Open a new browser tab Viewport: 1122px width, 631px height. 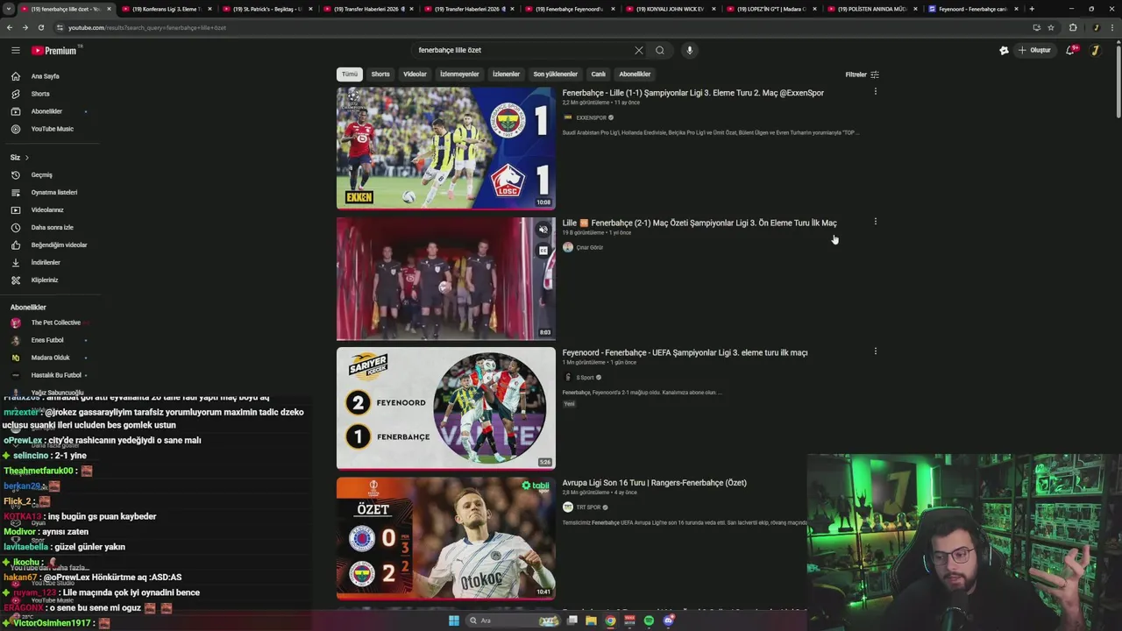coord(1032,9)
